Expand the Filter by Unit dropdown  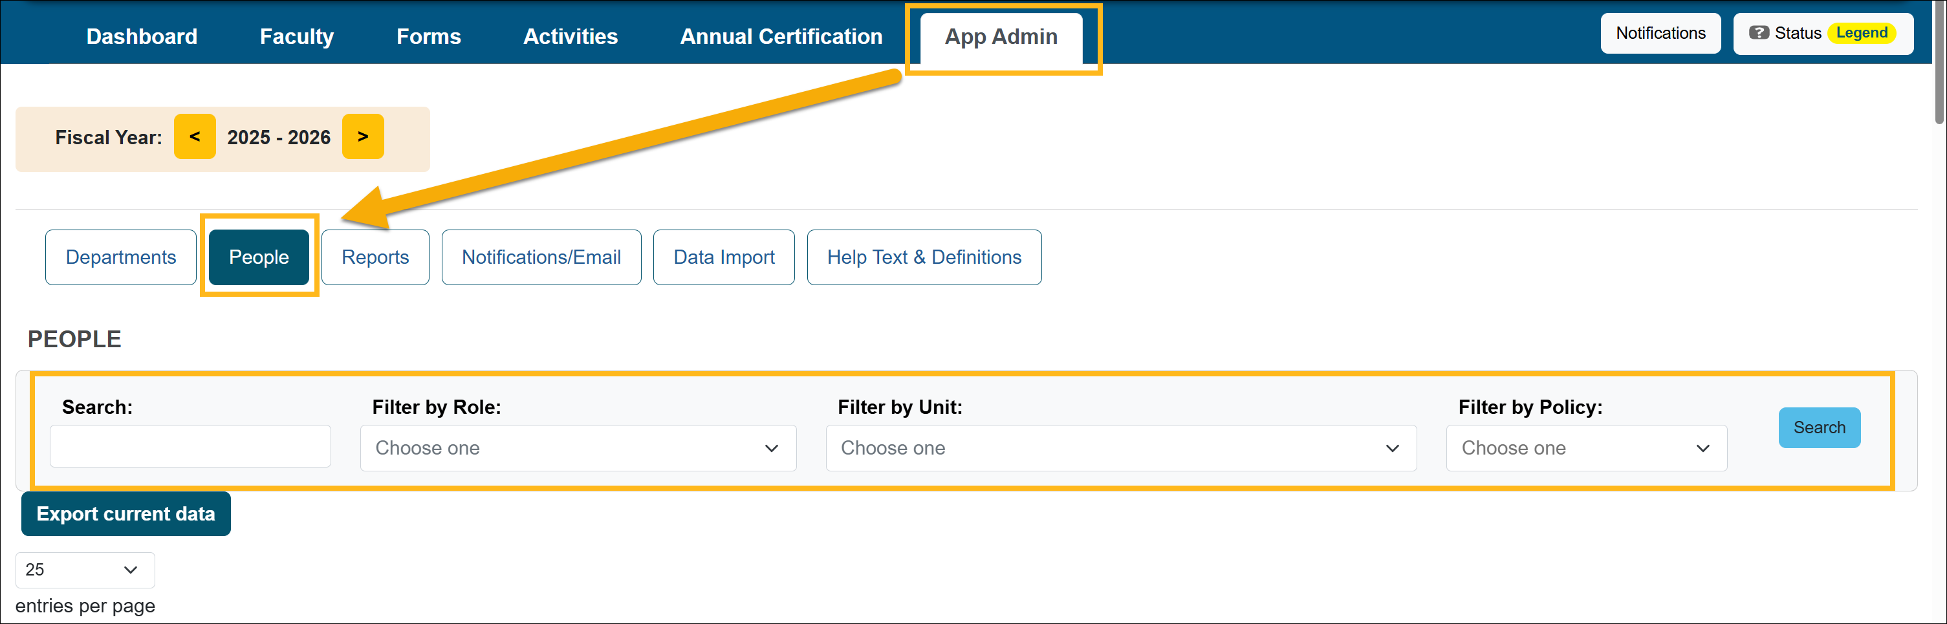point(1120,448)
